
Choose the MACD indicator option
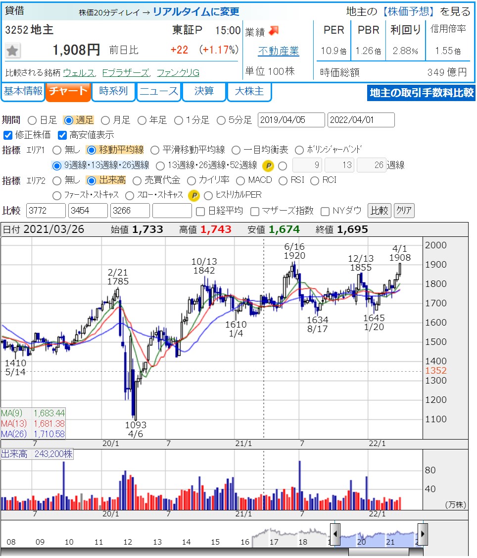click(240, 181)
